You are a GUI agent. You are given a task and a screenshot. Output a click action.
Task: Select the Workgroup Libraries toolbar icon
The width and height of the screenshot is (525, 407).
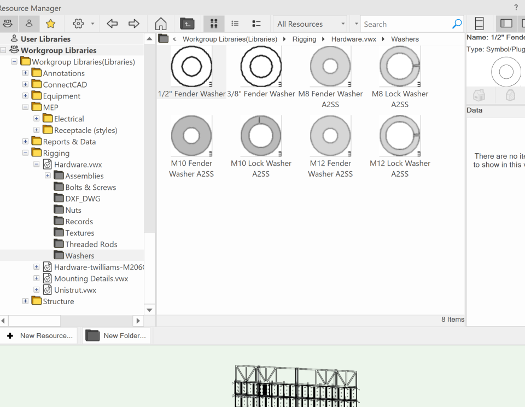pos(8,24)
